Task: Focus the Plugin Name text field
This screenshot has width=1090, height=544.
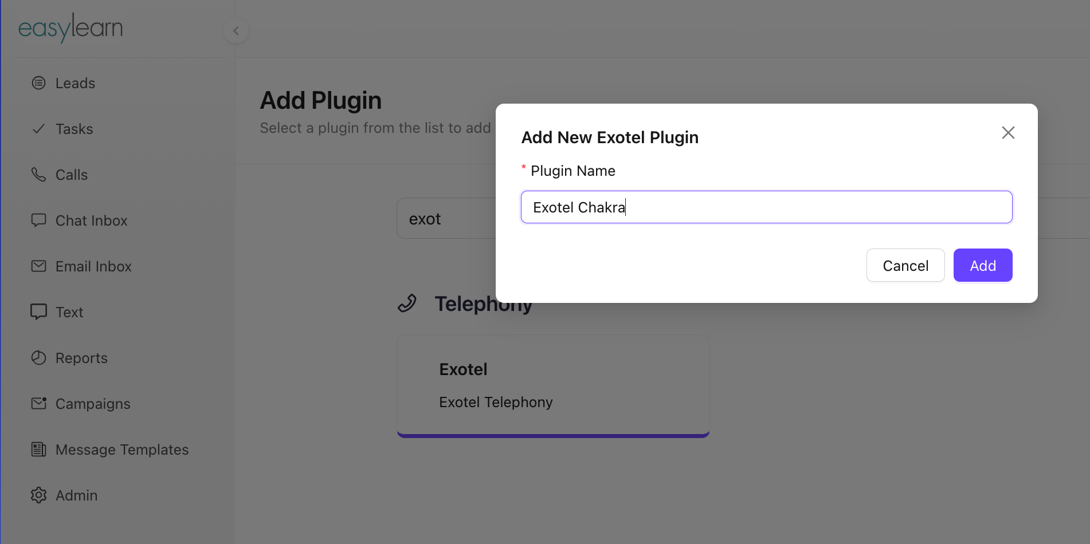Action: tap(766, 207)
